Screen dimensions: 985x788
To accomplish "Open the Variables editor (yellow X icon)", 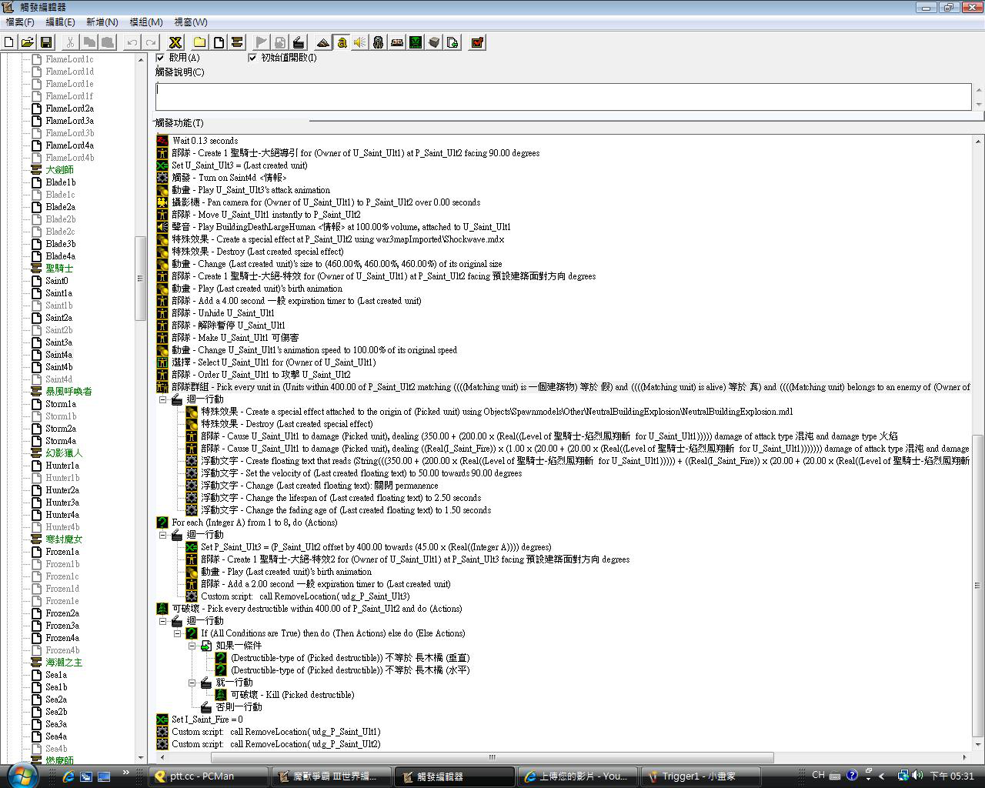I will 175,42.
